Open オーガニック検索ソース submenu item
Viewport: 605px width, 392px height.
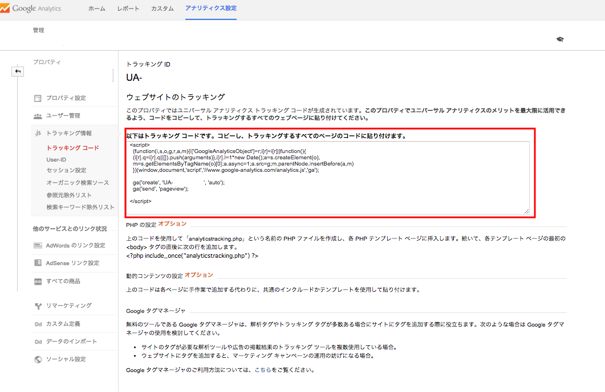coord(78,183)
